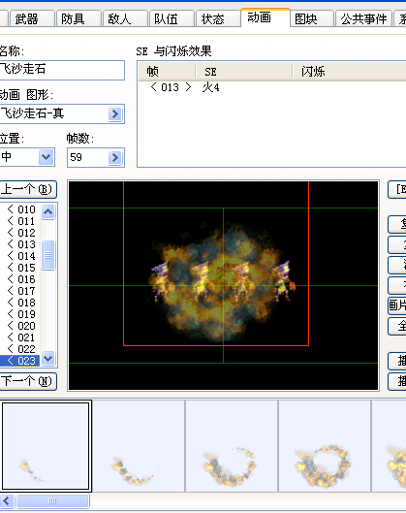Click the frame list scrollbar thumb

[48, 255]
